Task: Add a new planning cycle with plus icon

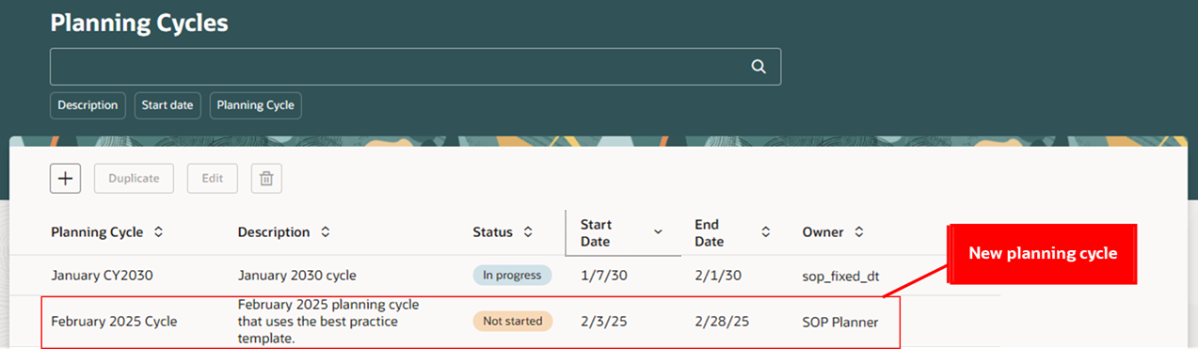Action: point(65,178)
